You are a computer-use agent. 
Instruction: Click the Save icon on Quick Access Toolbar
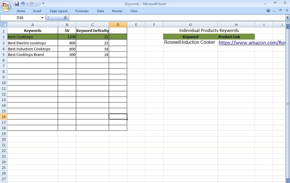click(x=16, y=3)
